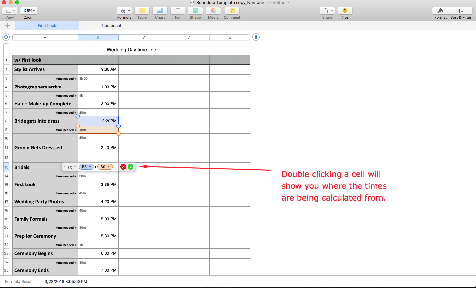
Task: Select the 3h 30m duration cell
Action: coord(98,78)
